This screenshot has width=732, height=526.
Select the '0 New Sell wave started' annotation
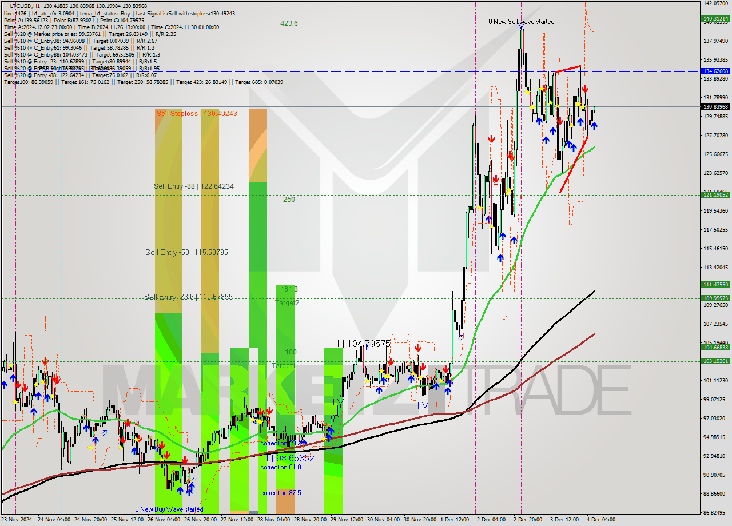click(521, 22)
